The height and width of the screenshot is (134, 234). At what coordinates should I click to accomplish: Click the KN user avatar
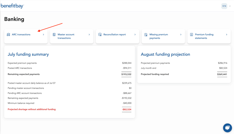tap(224, 6)
